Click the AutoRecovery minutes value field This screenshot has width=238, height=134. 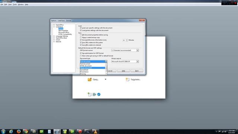[x=124, y=40]
